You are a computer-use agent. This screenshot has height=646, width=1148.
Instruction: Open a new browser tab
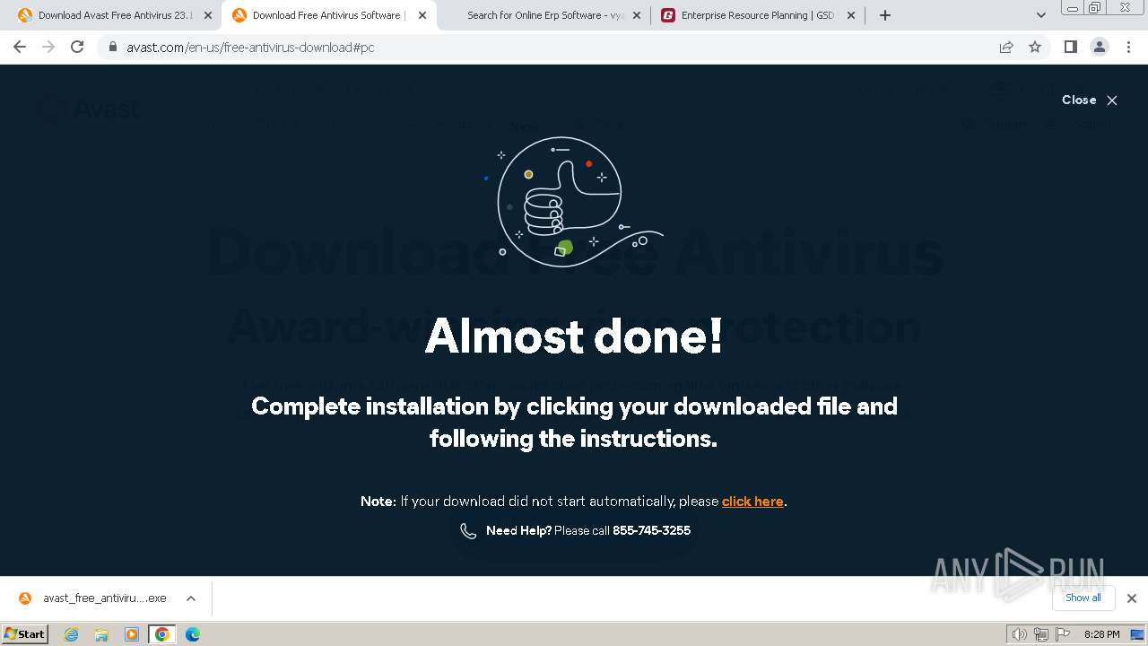click(885, 15)
